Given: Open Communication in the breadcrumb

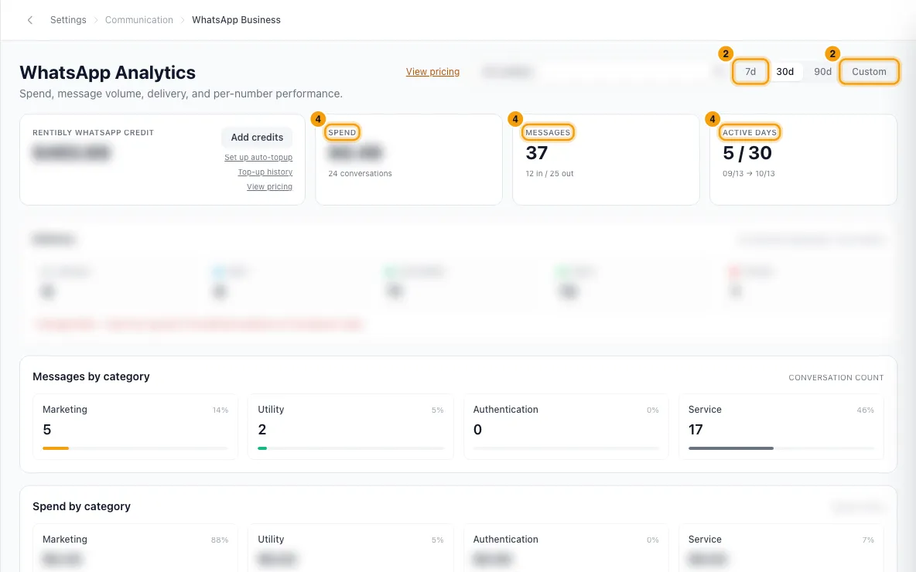Looking at the screenshot, I should pos(139,20).
